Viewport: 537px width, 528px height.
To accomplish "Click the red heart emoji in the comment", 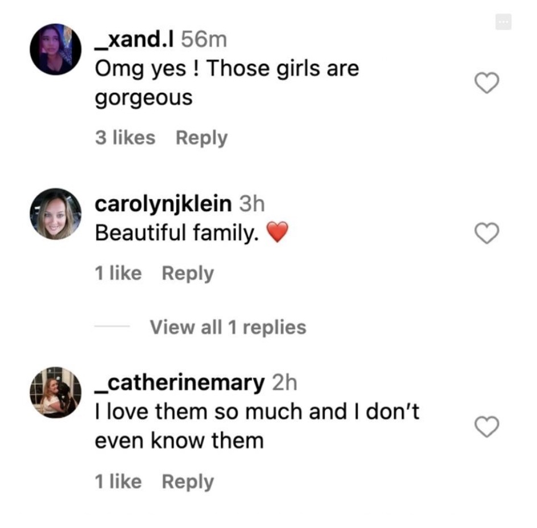I will (277, 233).
